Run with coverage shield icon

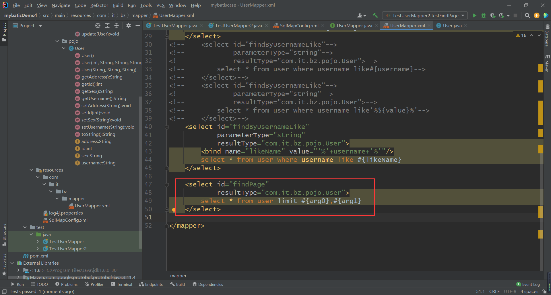point(493,15)
